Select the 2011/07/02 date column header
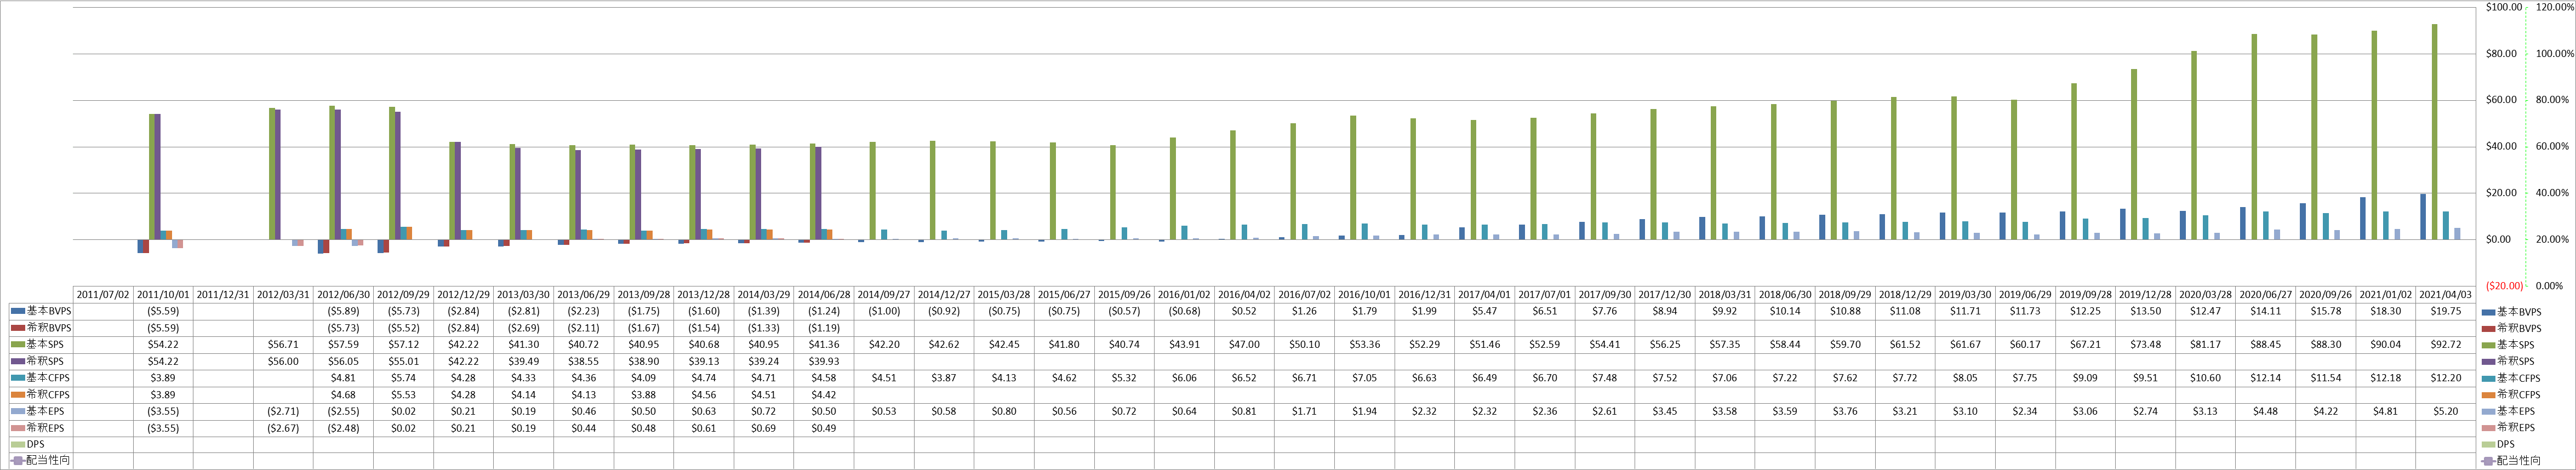Viewport: 2576px width, 470px height. 103,295
